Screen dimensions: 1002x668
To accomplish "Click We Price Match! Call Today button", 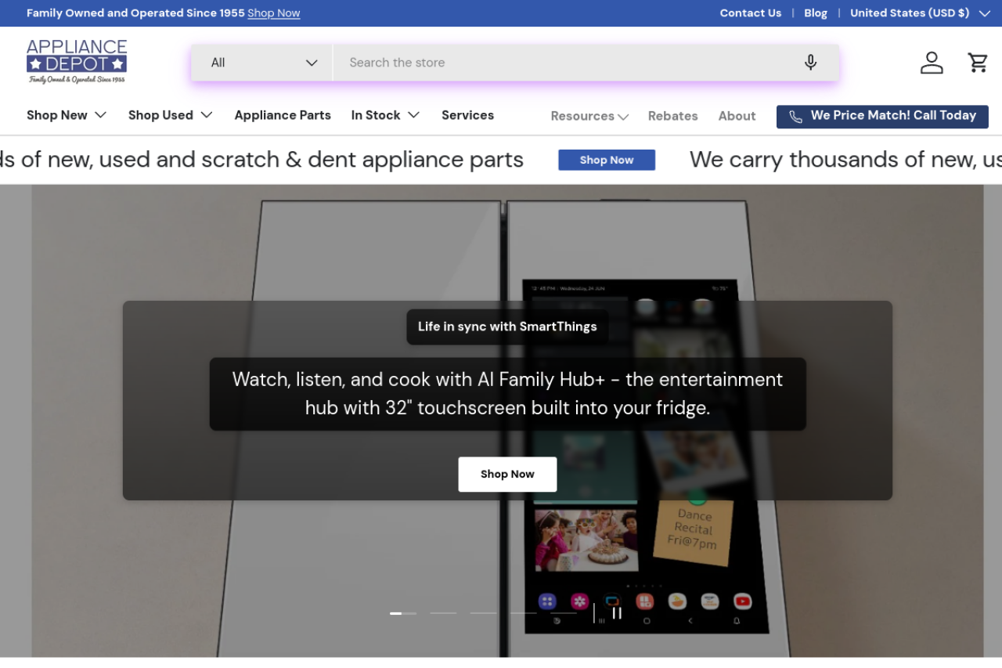I will coord(882,117).
